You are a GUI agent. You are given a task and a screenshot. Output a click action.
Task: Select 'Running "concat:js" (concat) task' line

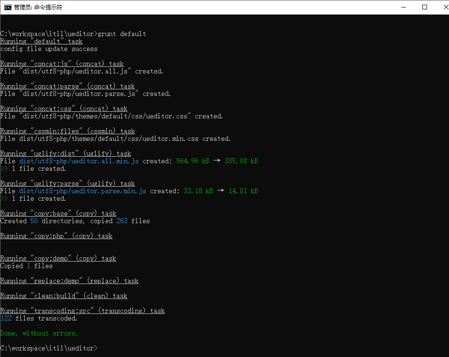point(62,64)
